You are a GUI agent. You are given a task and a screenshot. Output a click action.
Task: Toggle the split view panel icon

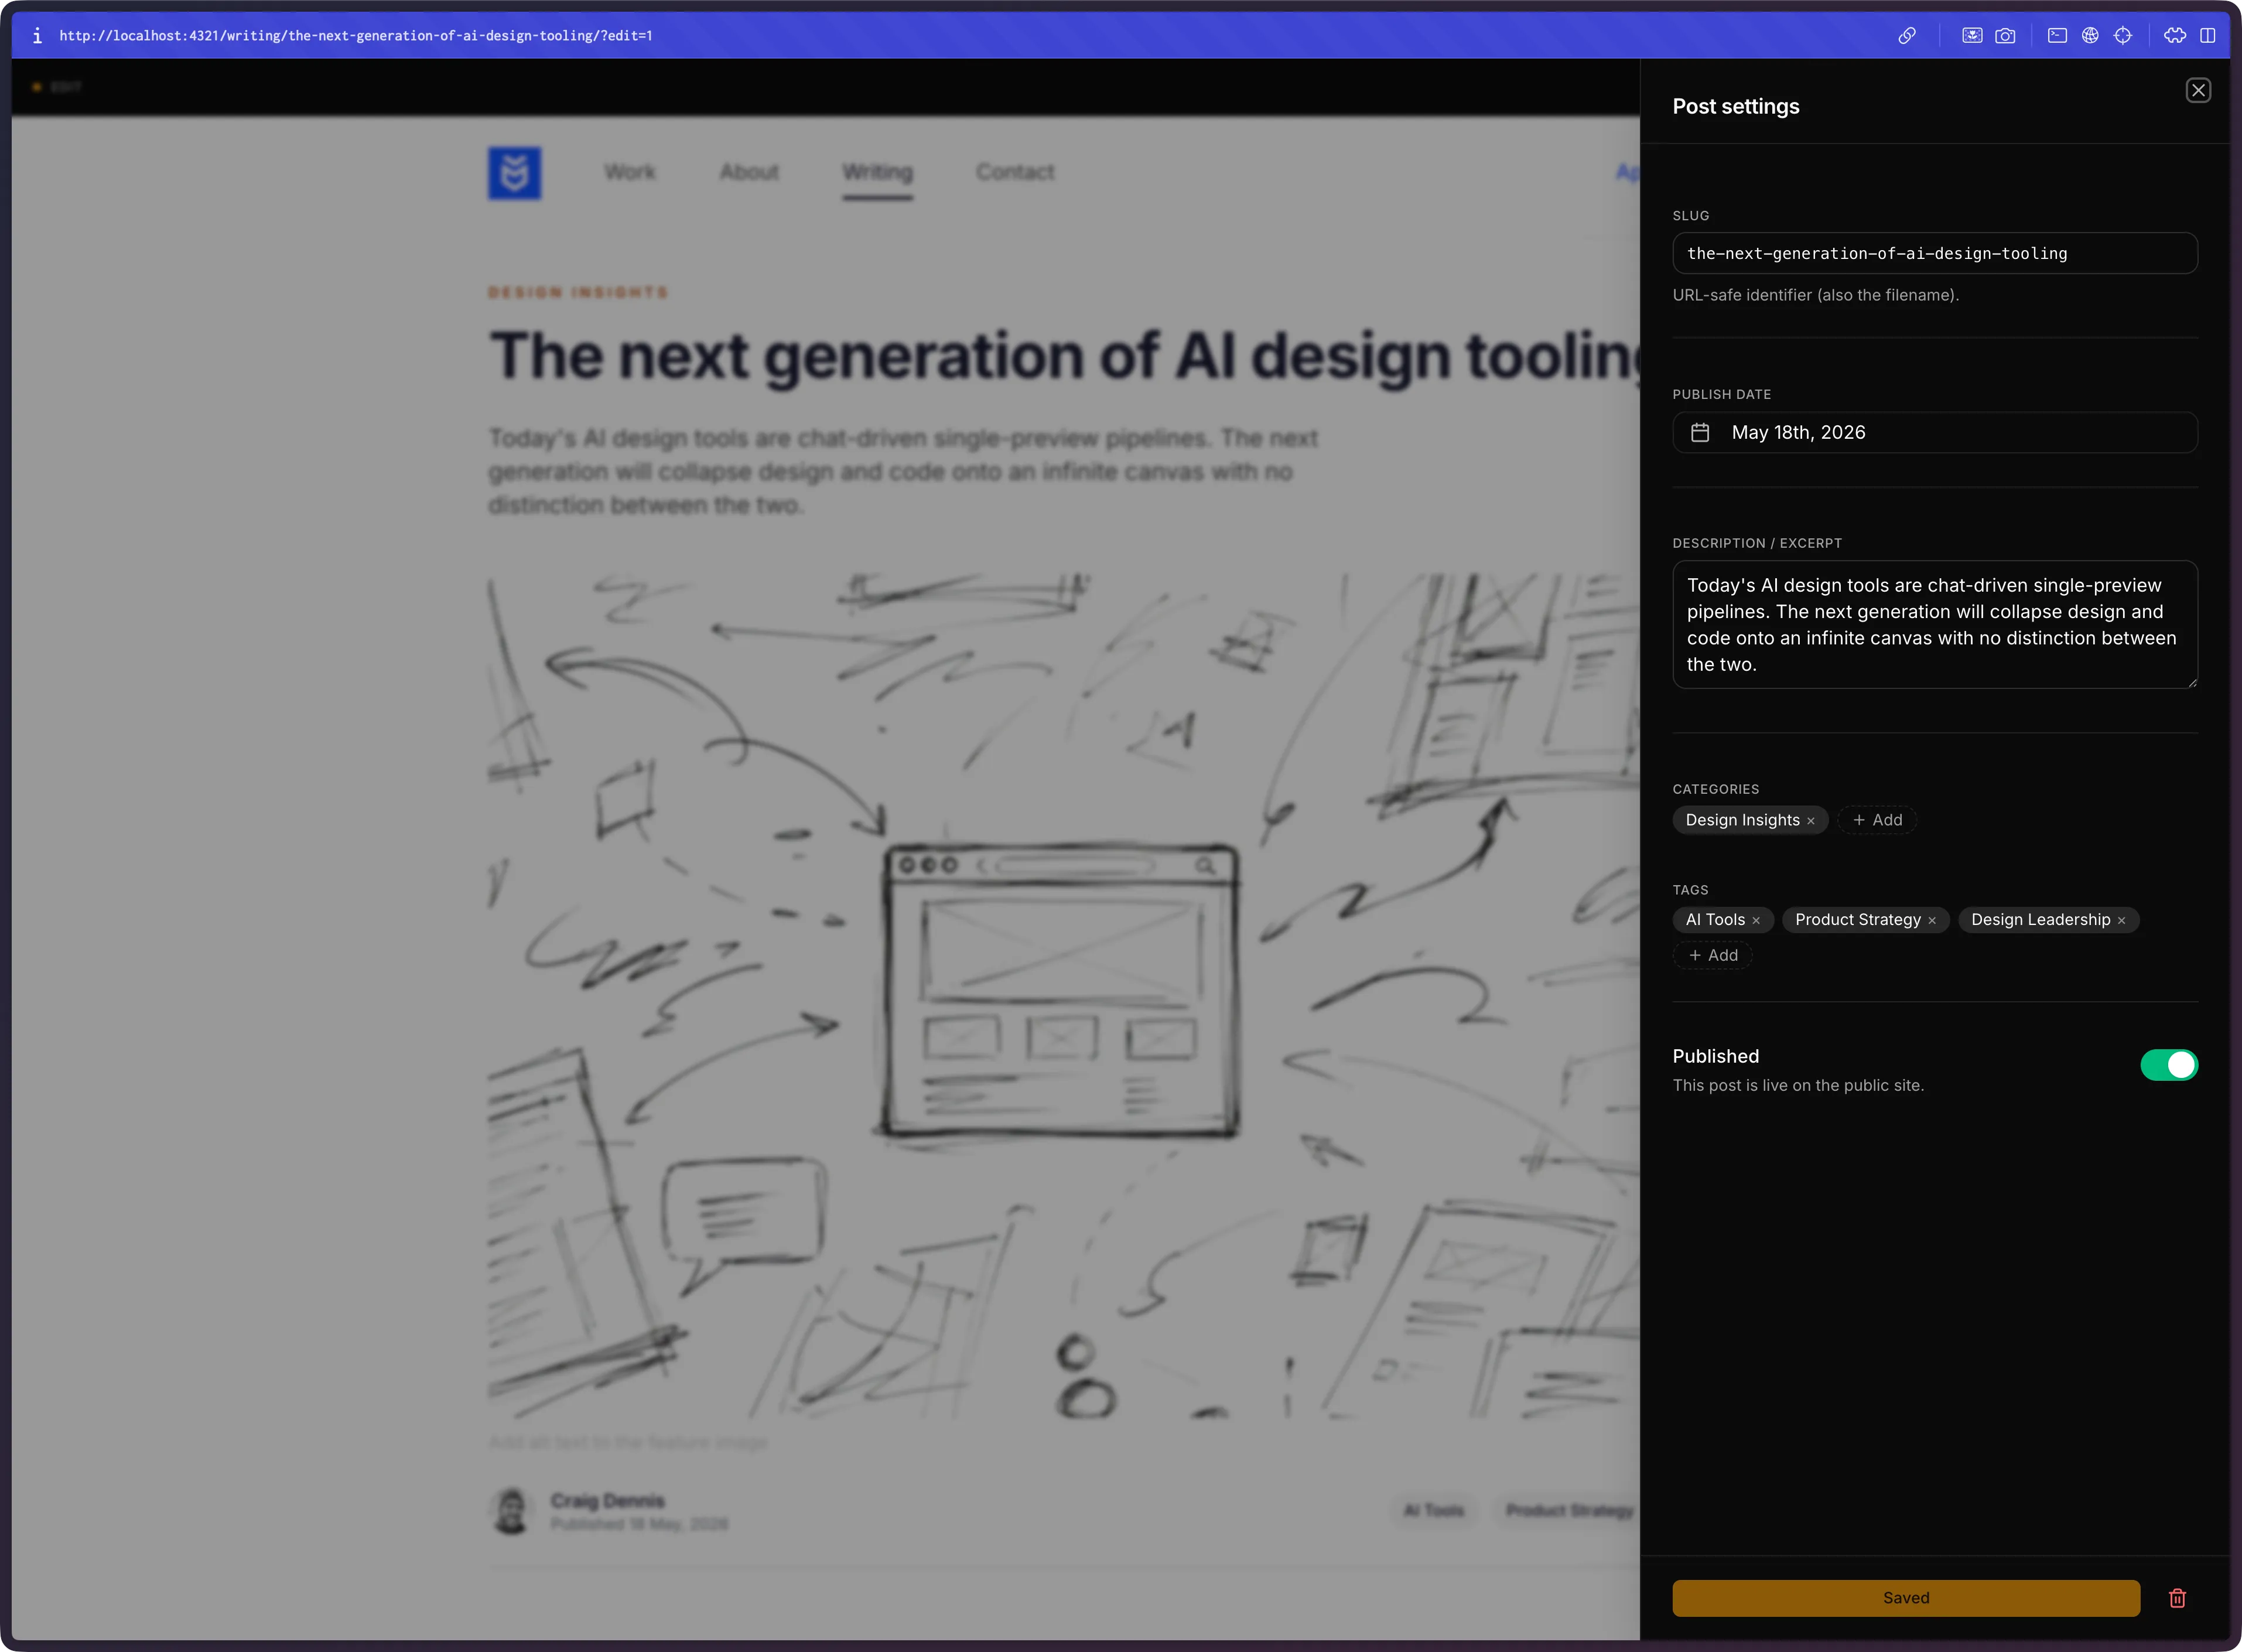(x=2208, y=36)
